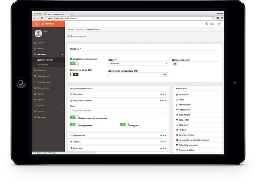Expand Страны menu
The width and height of the screenshot is (257, 183).
49,100
